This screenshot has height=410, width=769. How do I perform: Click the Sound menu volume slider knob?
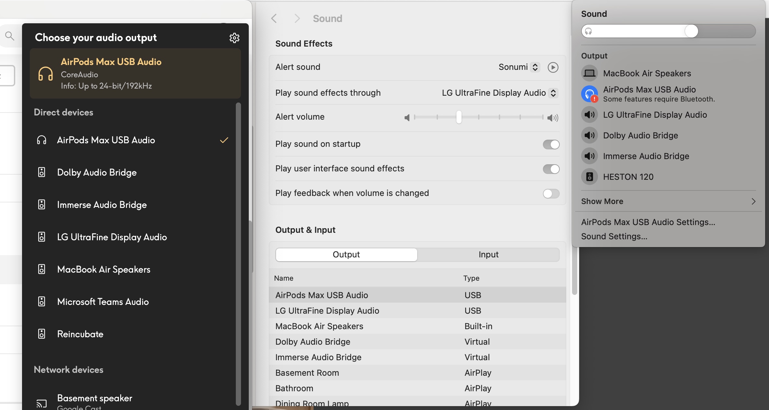point(691,31)
